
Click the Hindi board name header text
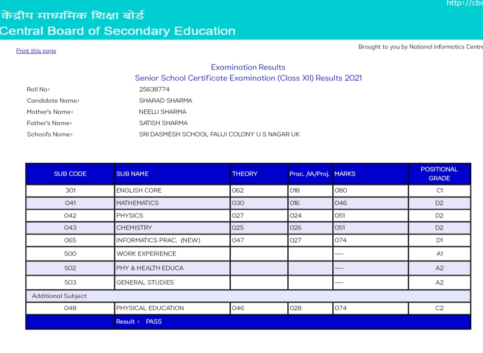tap(73, 15)
